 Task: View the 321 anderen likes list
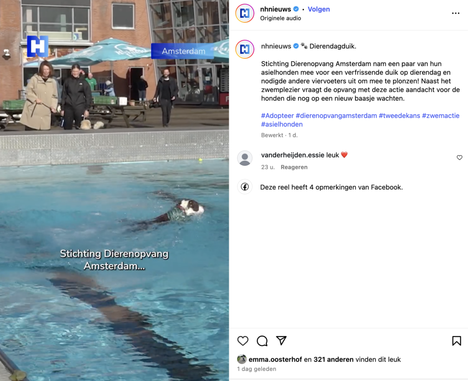[x=333, y=360]
